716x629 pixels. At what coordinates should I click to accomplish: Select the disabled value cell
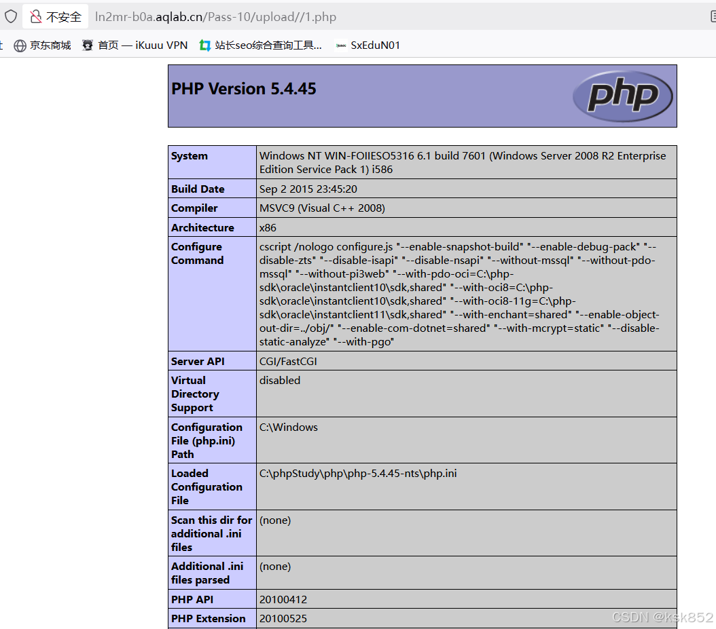click(x=280, y=381)
